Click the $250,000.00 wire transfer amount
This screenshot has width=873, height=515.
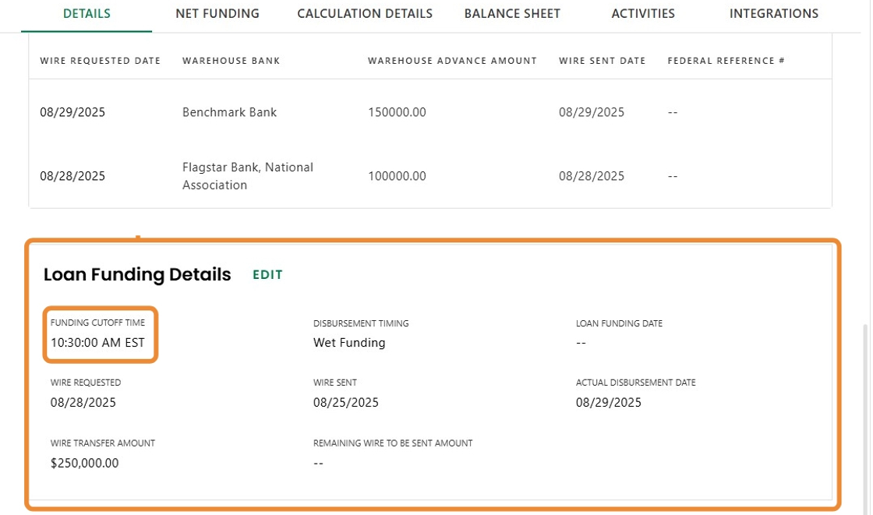[85, 463]
